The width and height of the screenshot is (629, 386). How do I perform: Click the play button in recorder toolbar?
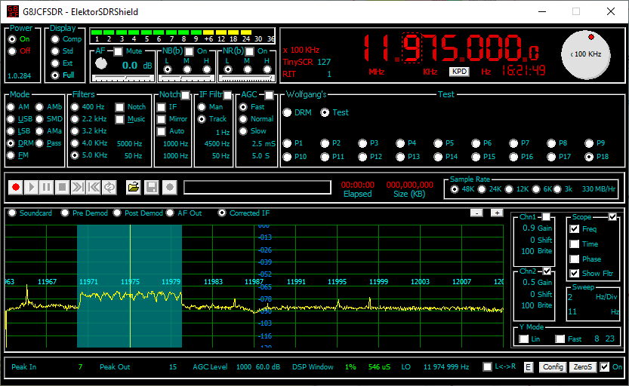click(31, 186)
